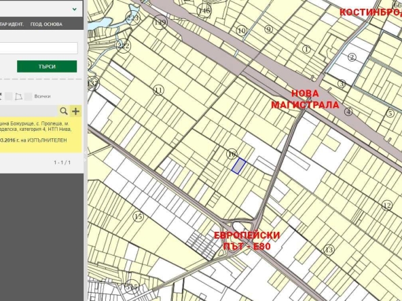Click the magnifier icon above the yellow result
The height and width of the screenshot is (301, 402).
click(x=64, y=111)
